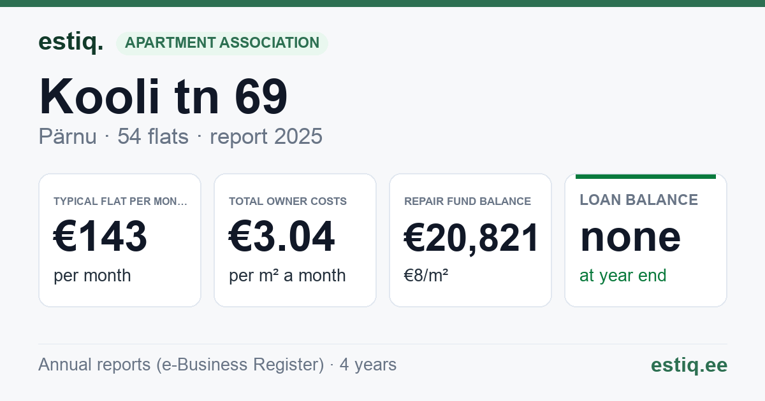Click the €3.04 value
The width and height of the screenshot is (765, 401).
tap(282, 236)
